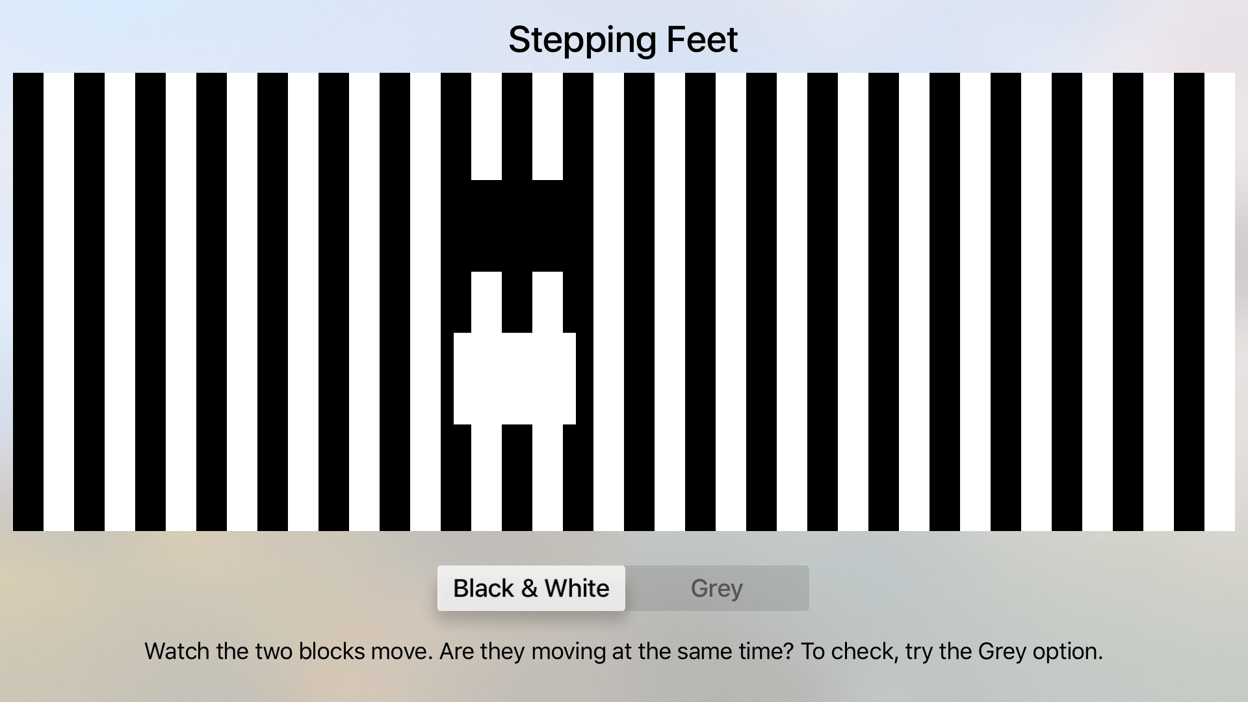Click the right white stripe segment above the black block
1248x702 pixels.
[547, 126]
